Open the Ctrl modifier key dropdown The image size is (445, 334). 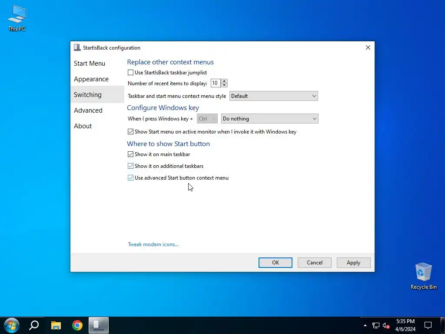point(207,119)
